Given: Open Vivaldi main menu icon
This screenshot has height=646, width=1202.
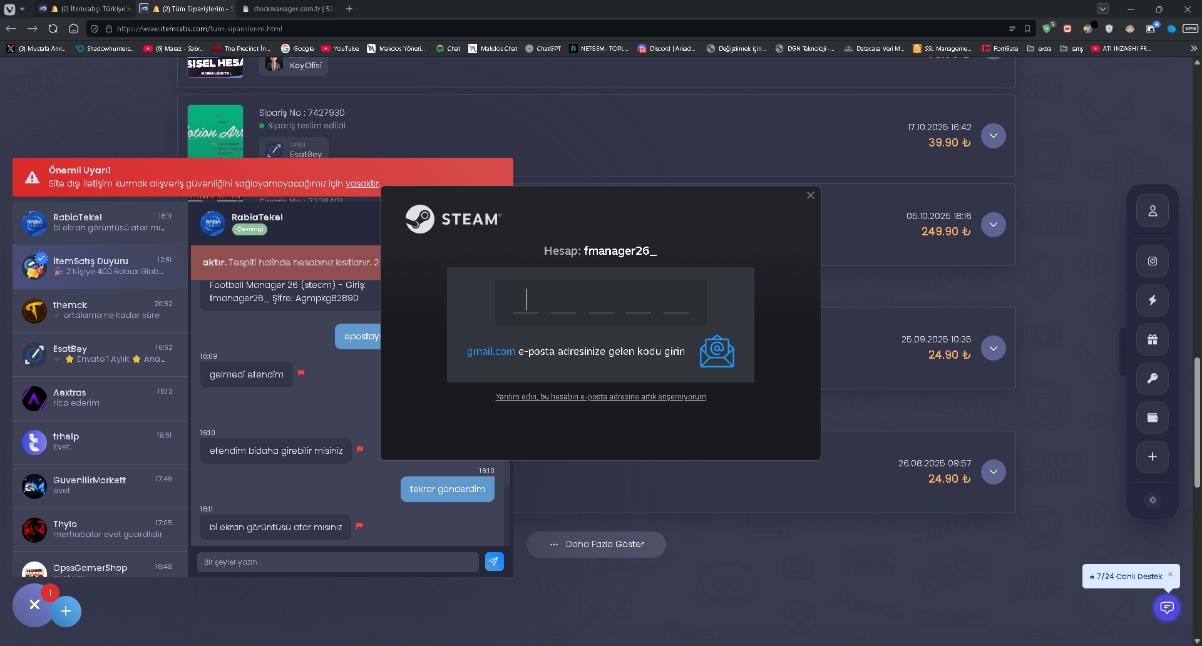Looking at the screenshot, I should coord(9,9).
